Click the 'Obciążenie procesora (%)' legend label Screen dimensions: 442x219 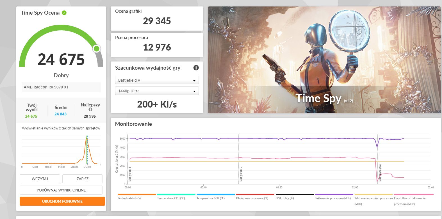click(x=252, y=198)
